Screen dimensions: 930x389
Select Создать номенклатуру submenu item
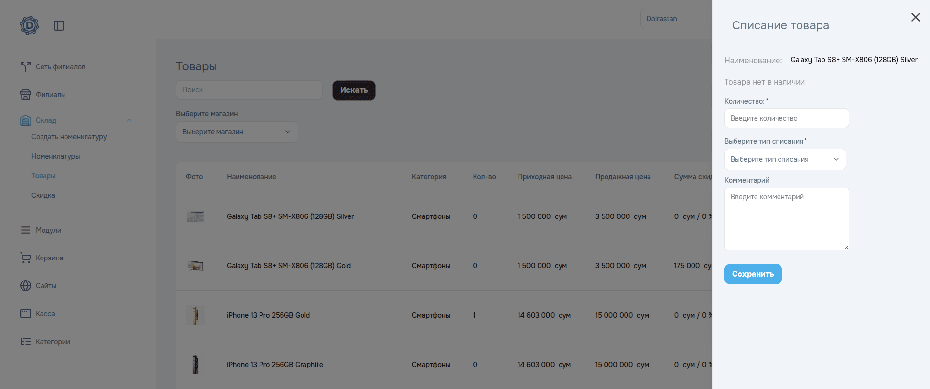click(69, 137)
